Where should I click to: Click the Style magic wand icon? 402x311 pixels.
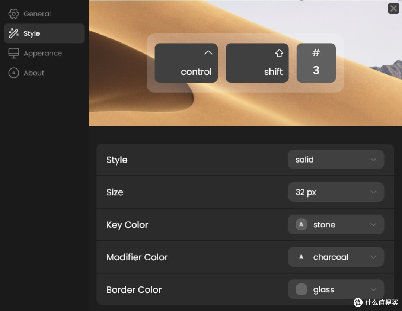click(14, 33)
